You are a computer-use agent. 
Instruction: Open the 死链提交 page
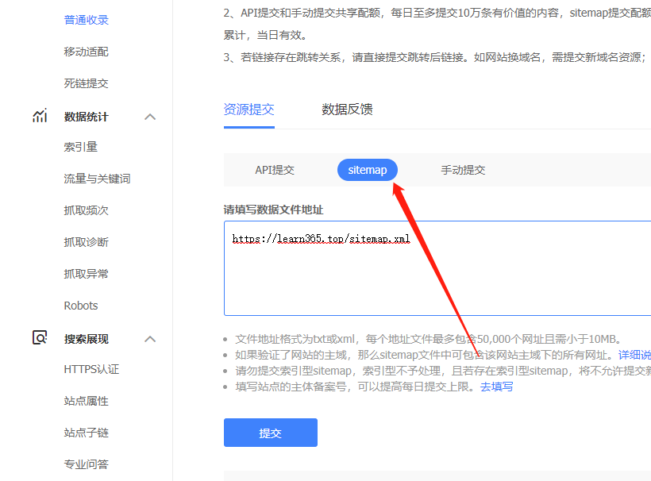click(86, 83)
